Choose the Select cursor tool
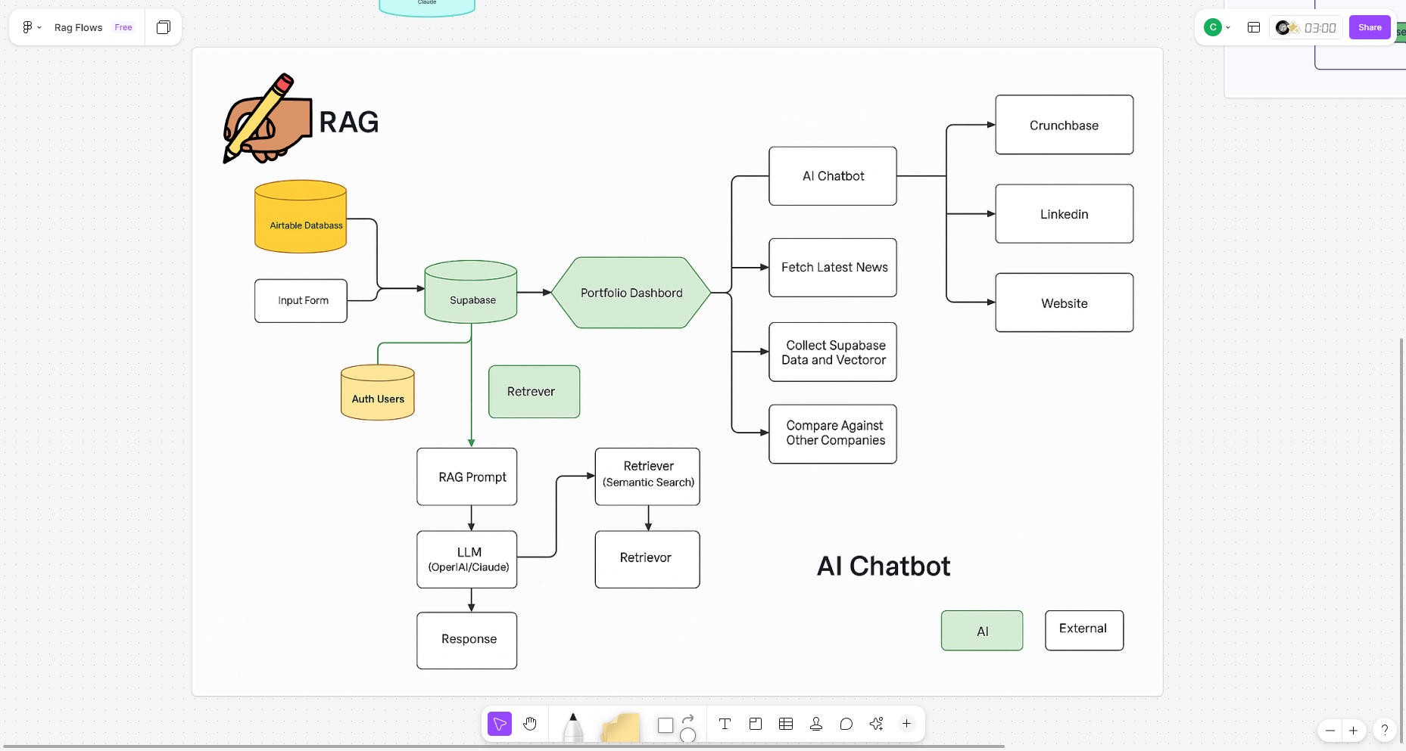The image size is (1406, 751). 500,724
